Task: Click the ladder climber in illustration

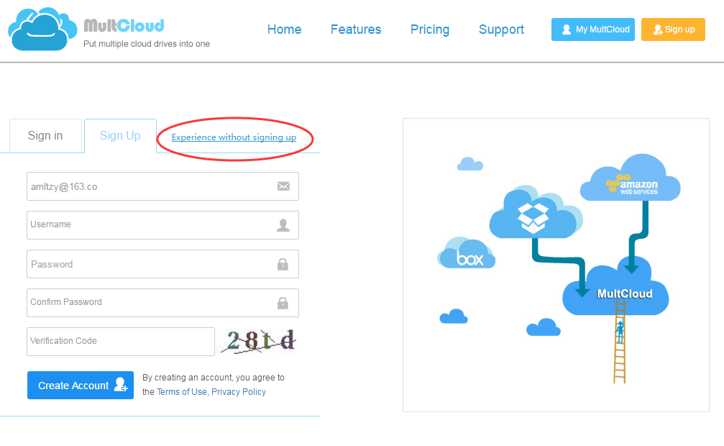Action: [x=620, y=332]
